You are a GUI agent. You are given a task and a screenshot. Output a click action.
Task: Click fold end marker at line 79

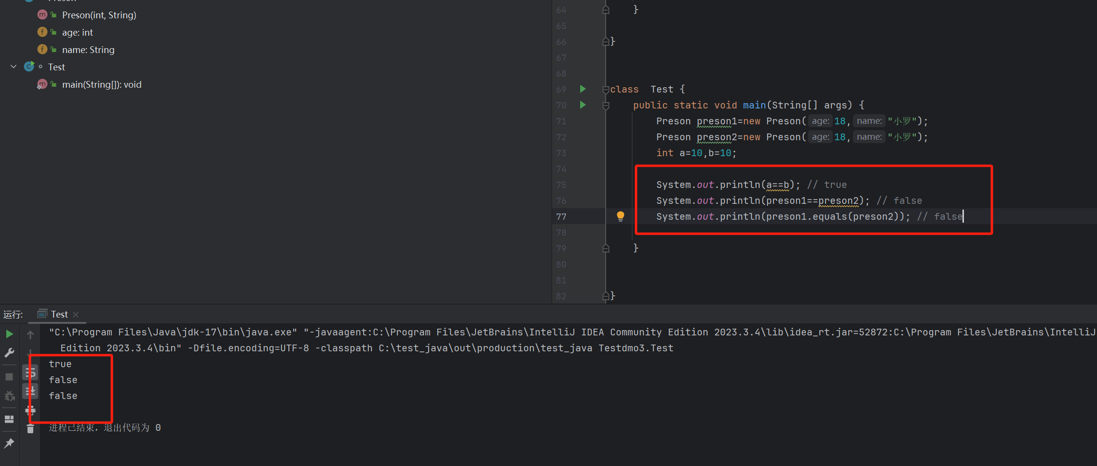(606, 248)
